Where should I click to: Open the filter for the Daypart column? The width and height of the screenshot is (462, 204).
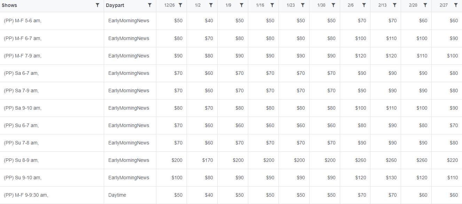(x=150, y=5)
